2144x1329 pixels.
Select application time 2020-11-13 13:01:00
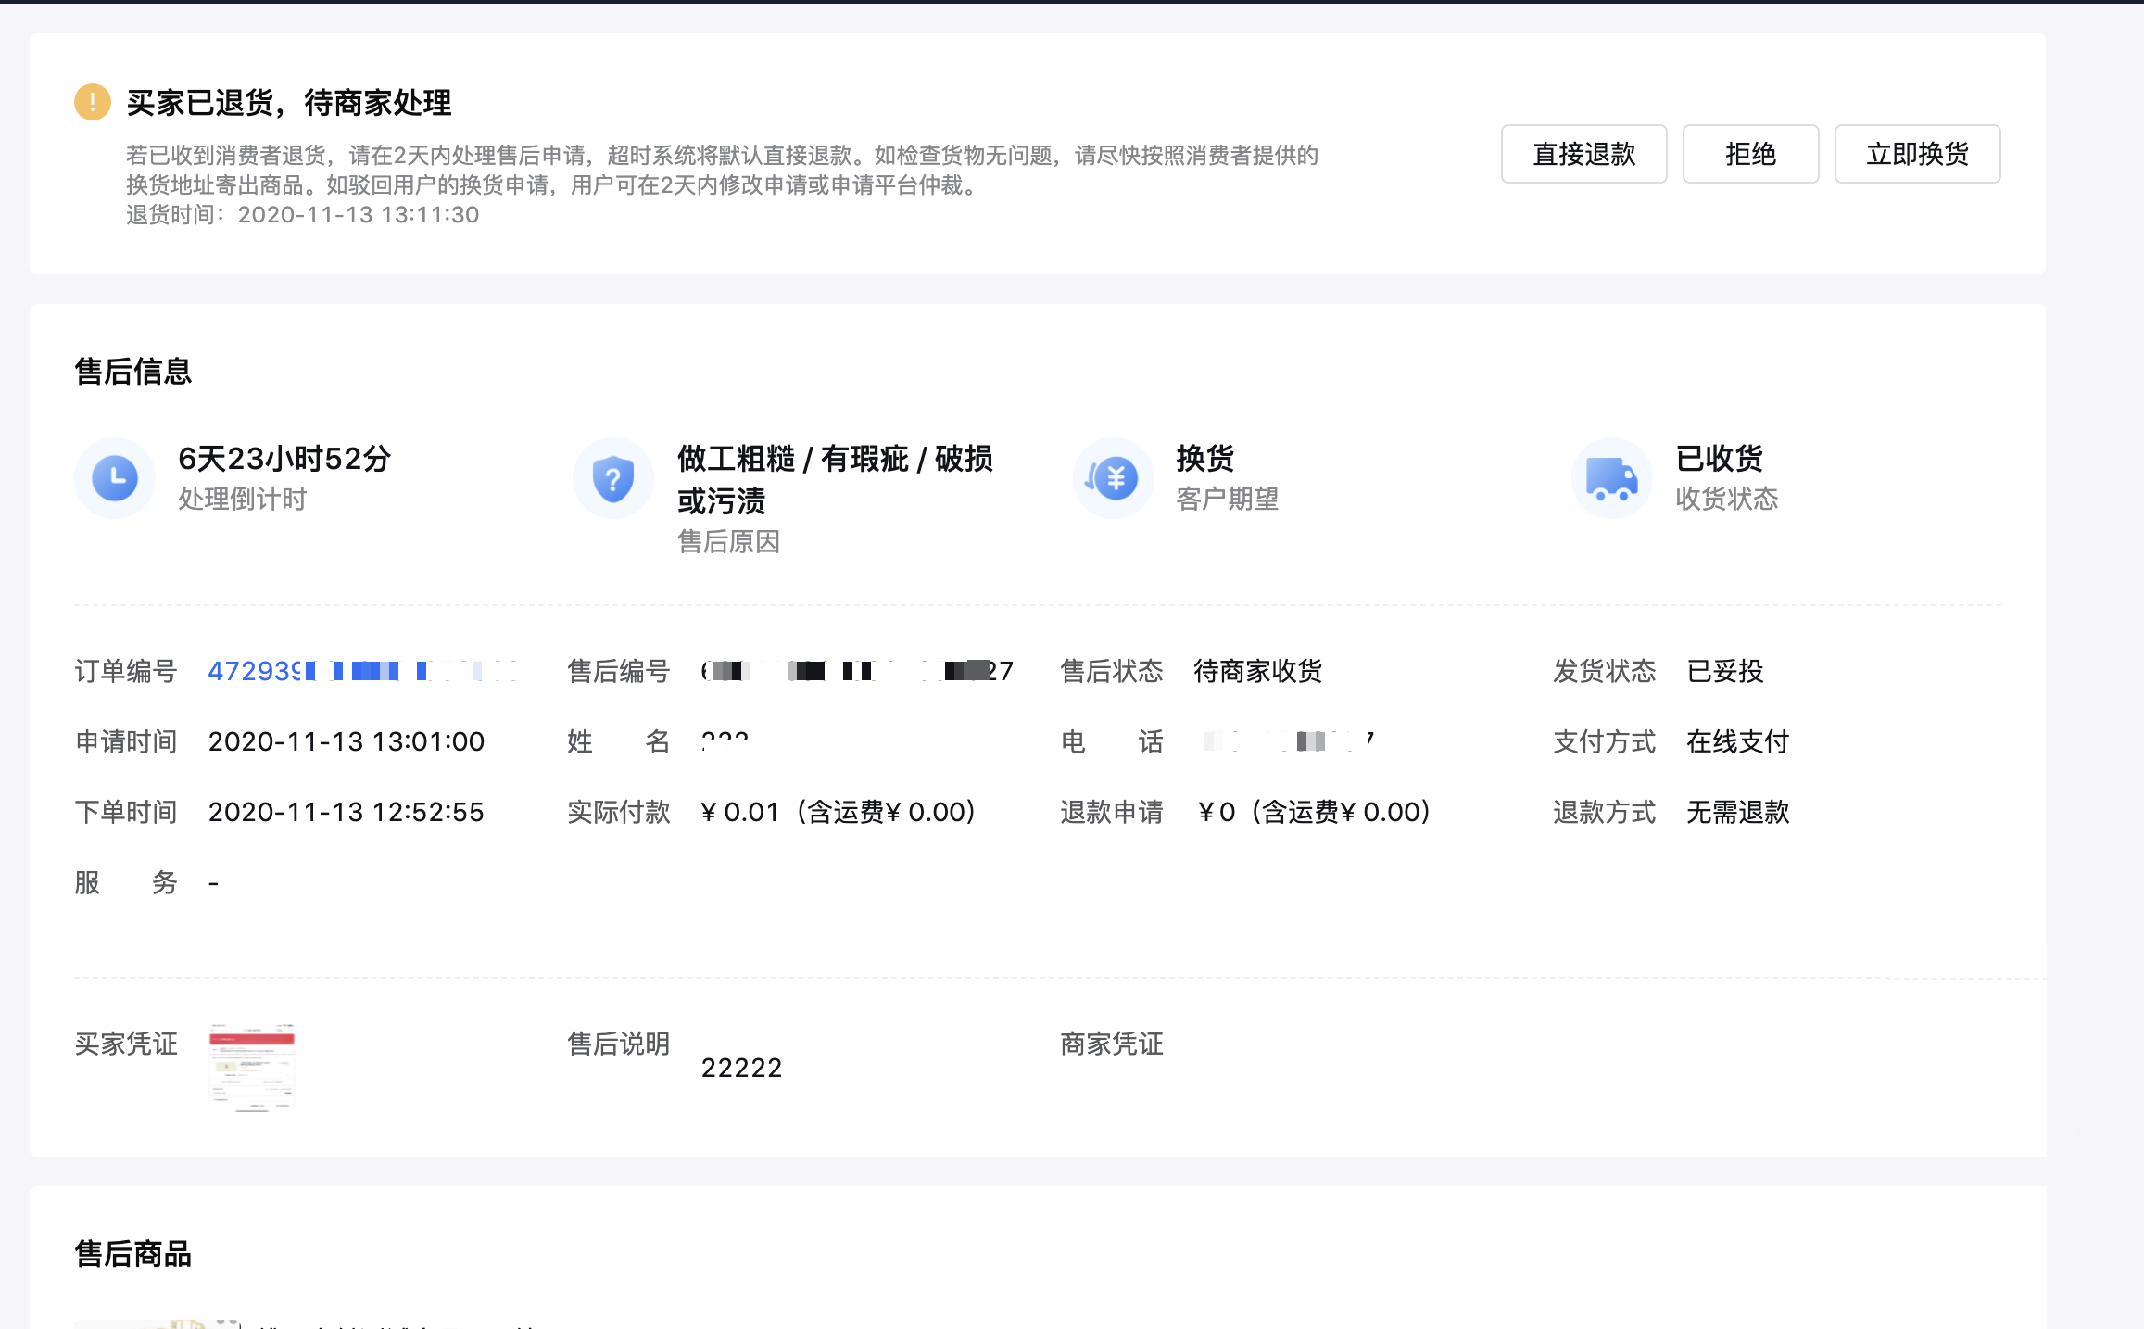click(x=347, y=741)
